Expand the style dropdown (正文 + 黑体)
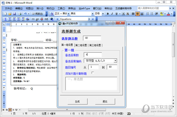Viewport: 177px width, 117px height. (x=69, y=14)
